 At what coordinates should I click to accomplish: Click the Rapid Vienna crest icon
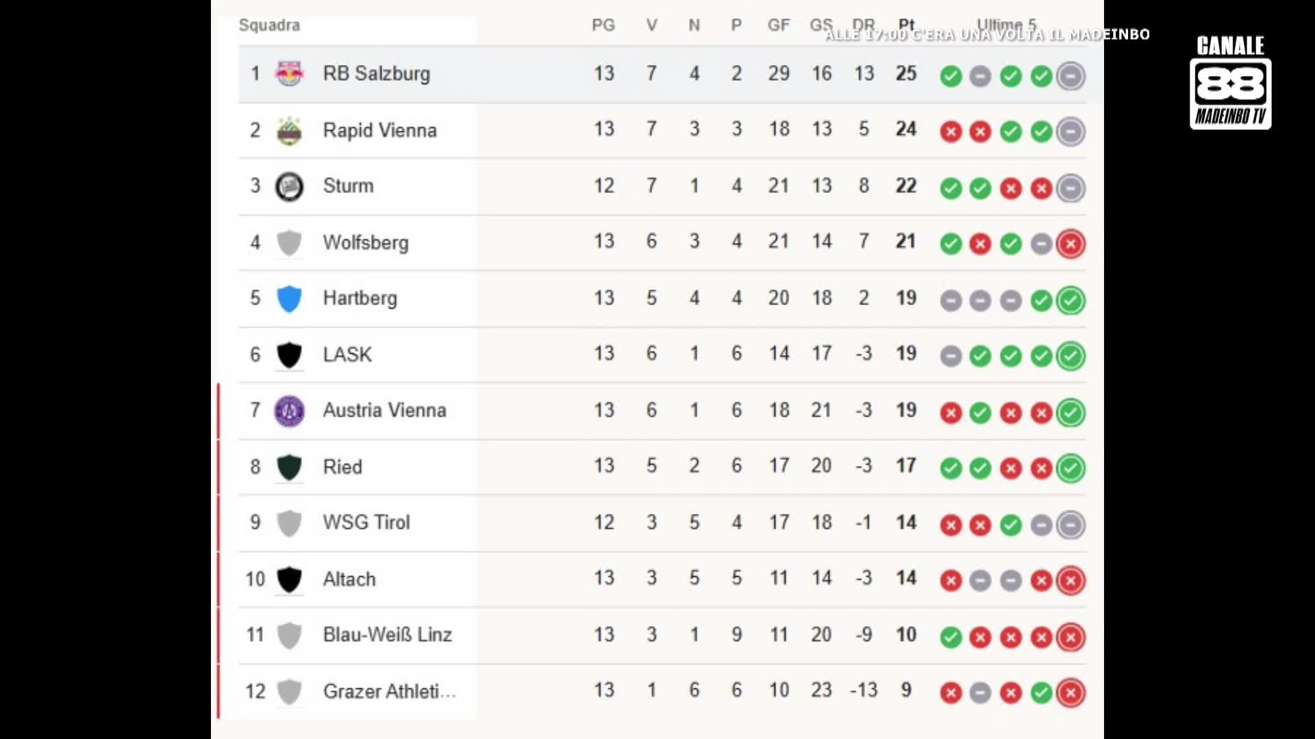pos(289,130)
